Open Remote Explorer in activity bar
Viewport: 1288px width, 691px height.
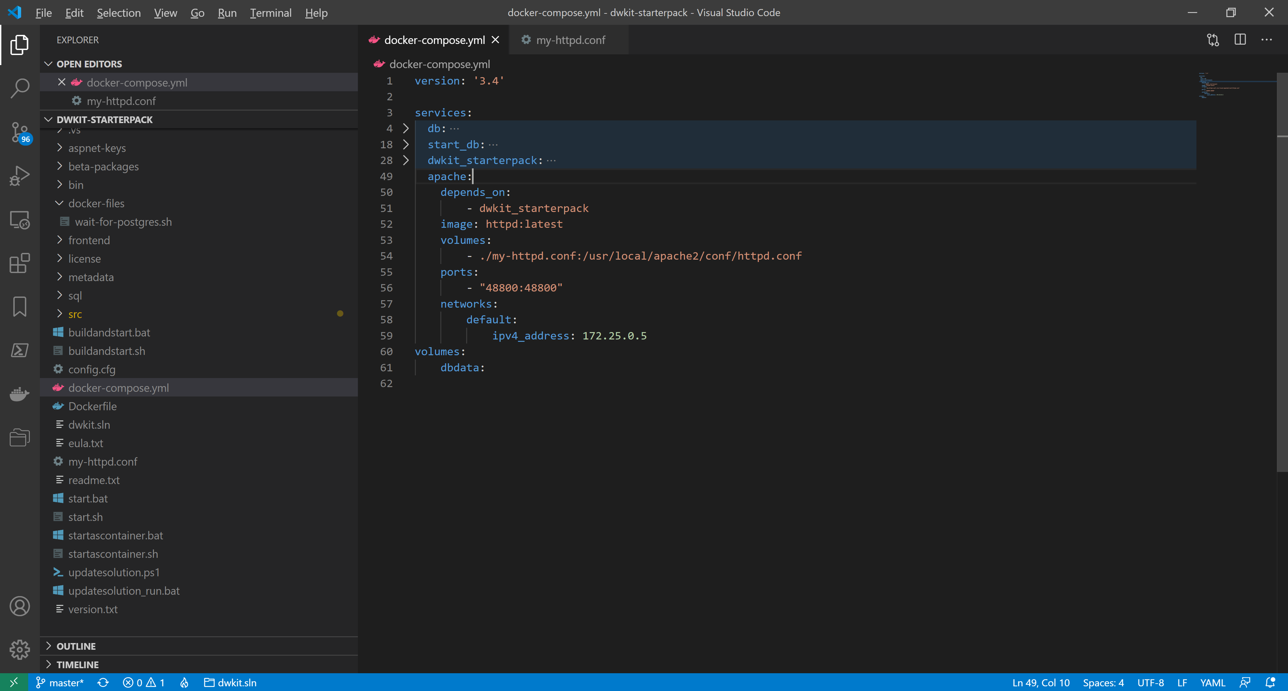(x=19, y=220)
